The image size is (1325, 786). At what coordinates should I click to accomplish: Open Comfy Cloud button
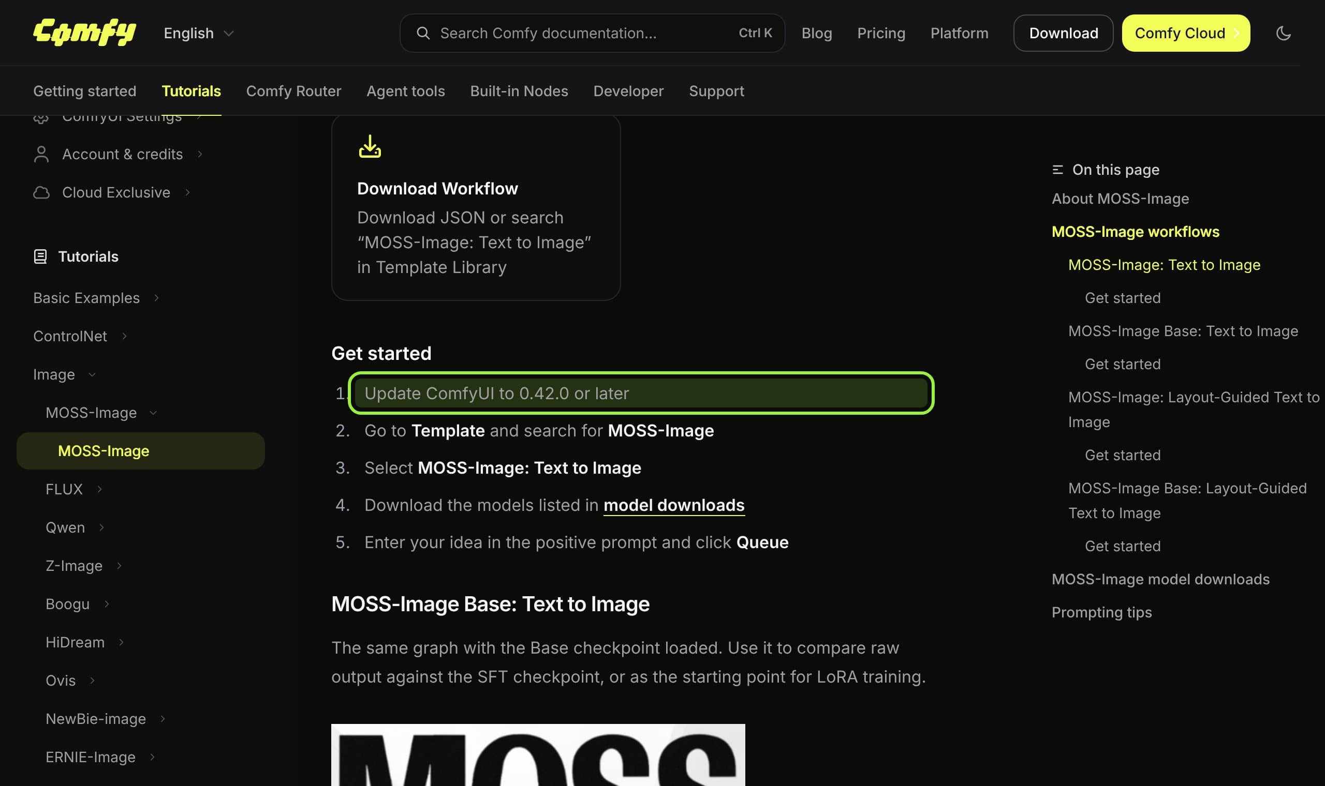(x=1186, y=33)
